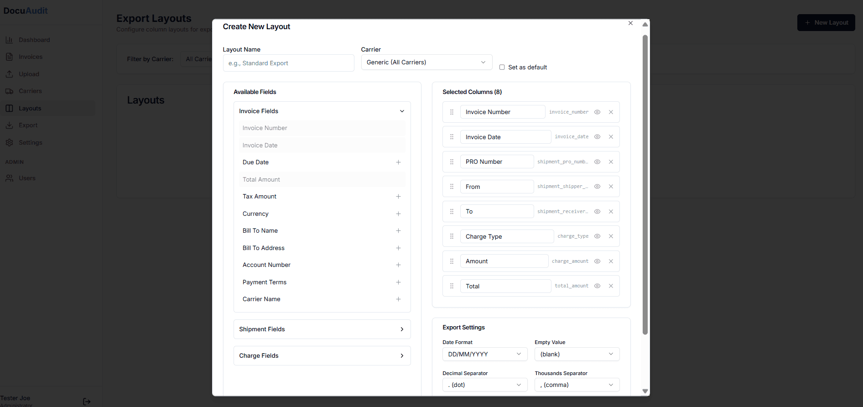The height and width of the screenshot is (407, 863).
Task: Open Carriers in the sidebar
Action: click(x=48, y=91)
